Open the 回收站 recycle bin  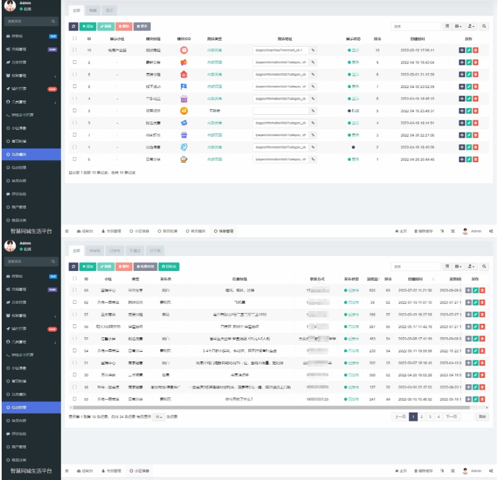coord(170,266)
